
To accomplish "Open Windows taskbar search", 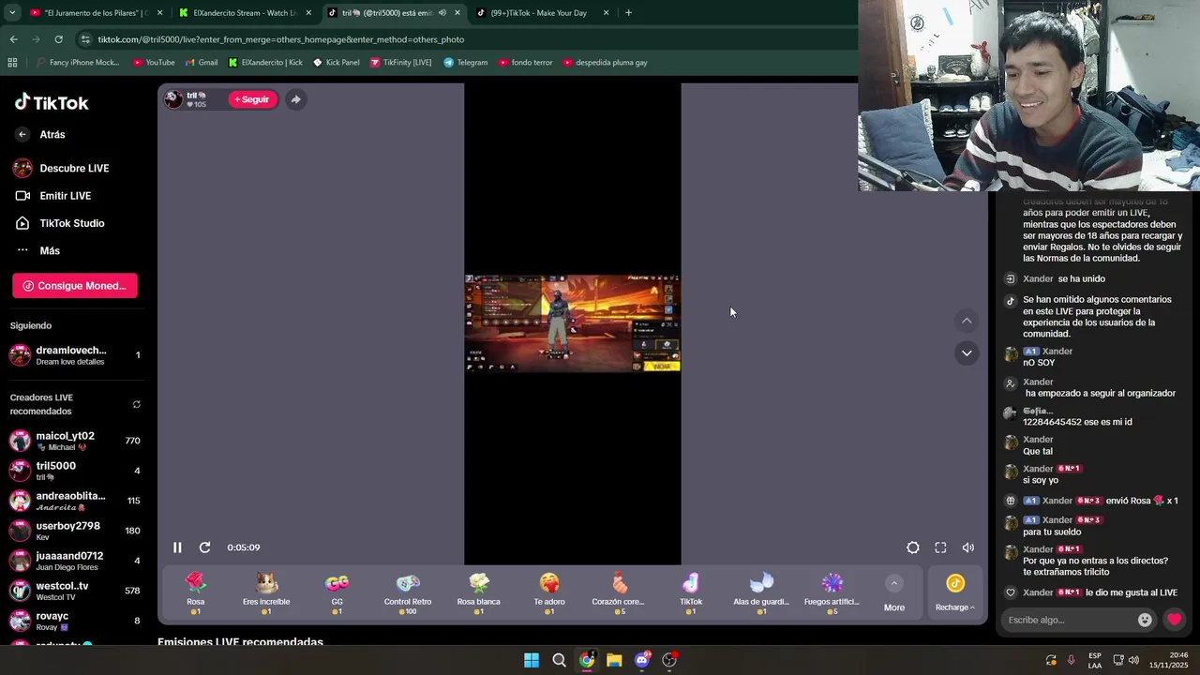I will coord(559,660).
